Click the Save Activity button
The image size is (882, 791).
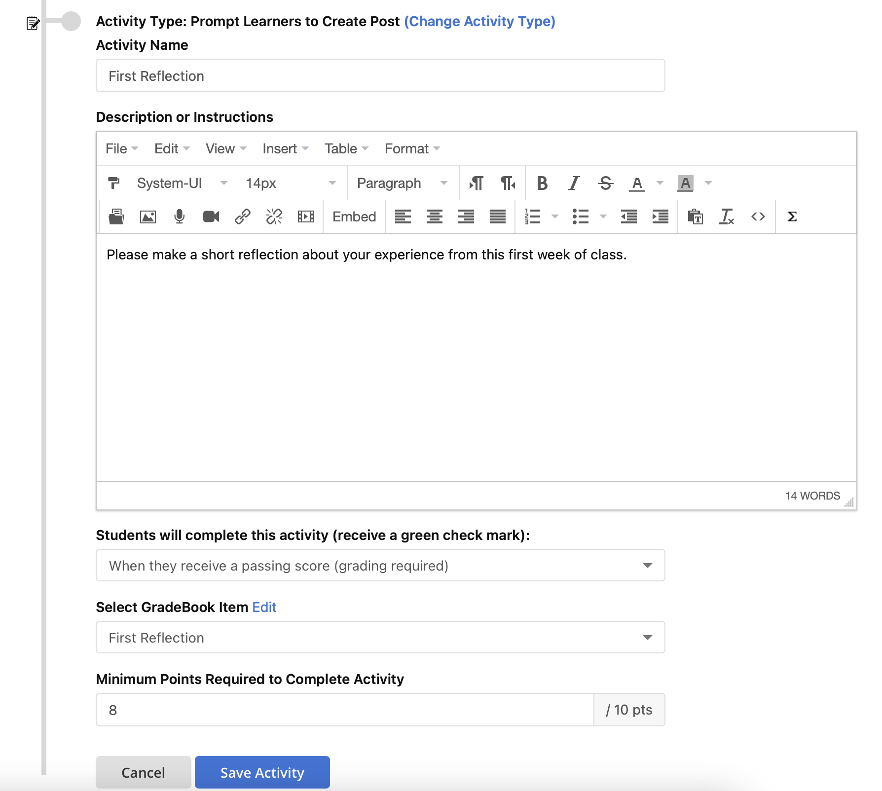tap(262, 772)
